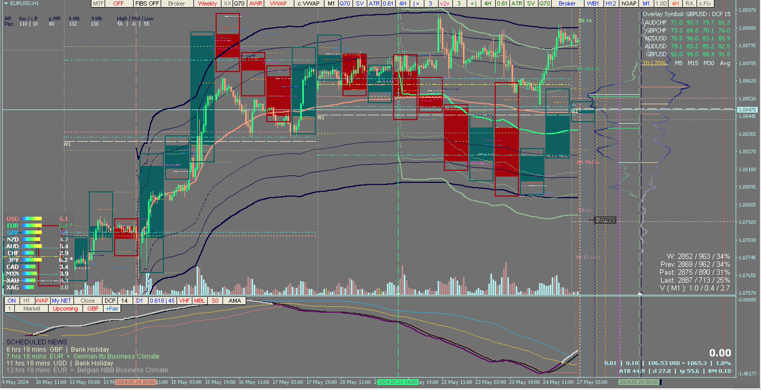Click the USD currency strength color bar
Image resolution: width=761 pixels, height=390 pixels.
pos(32,218)
